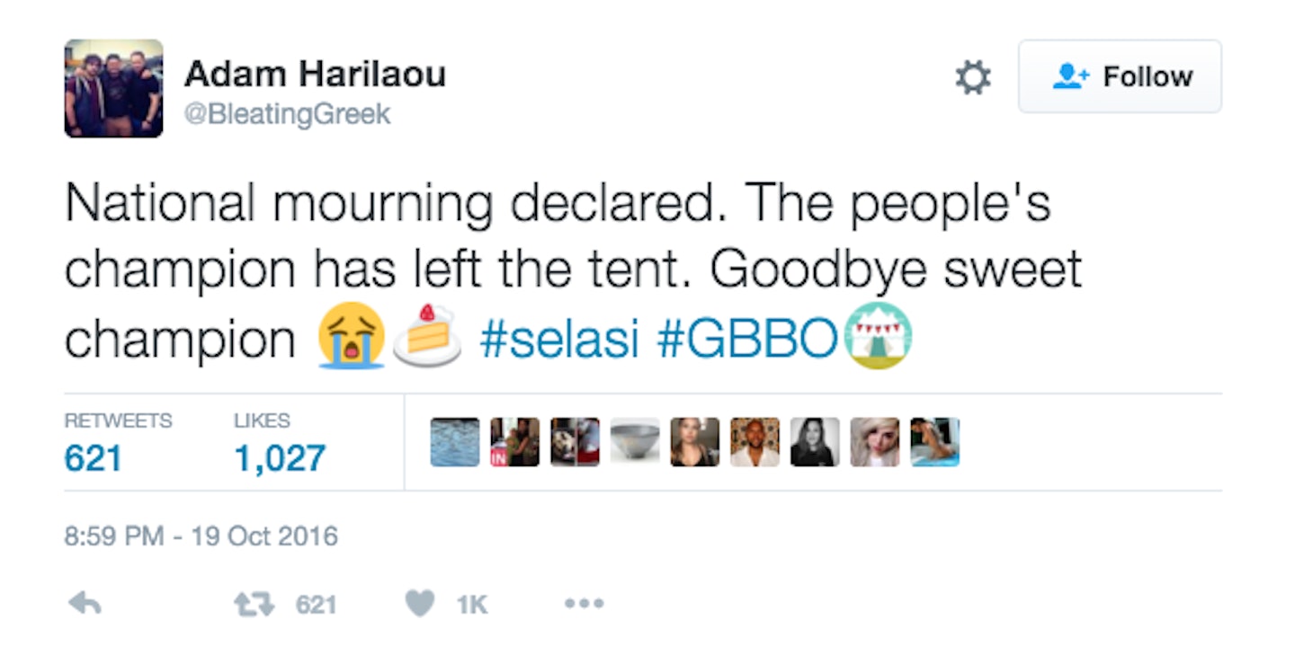Click the bowl avatar among likers
The width and height of the screenshot is (1295, 655).
[x=635, y=442]
